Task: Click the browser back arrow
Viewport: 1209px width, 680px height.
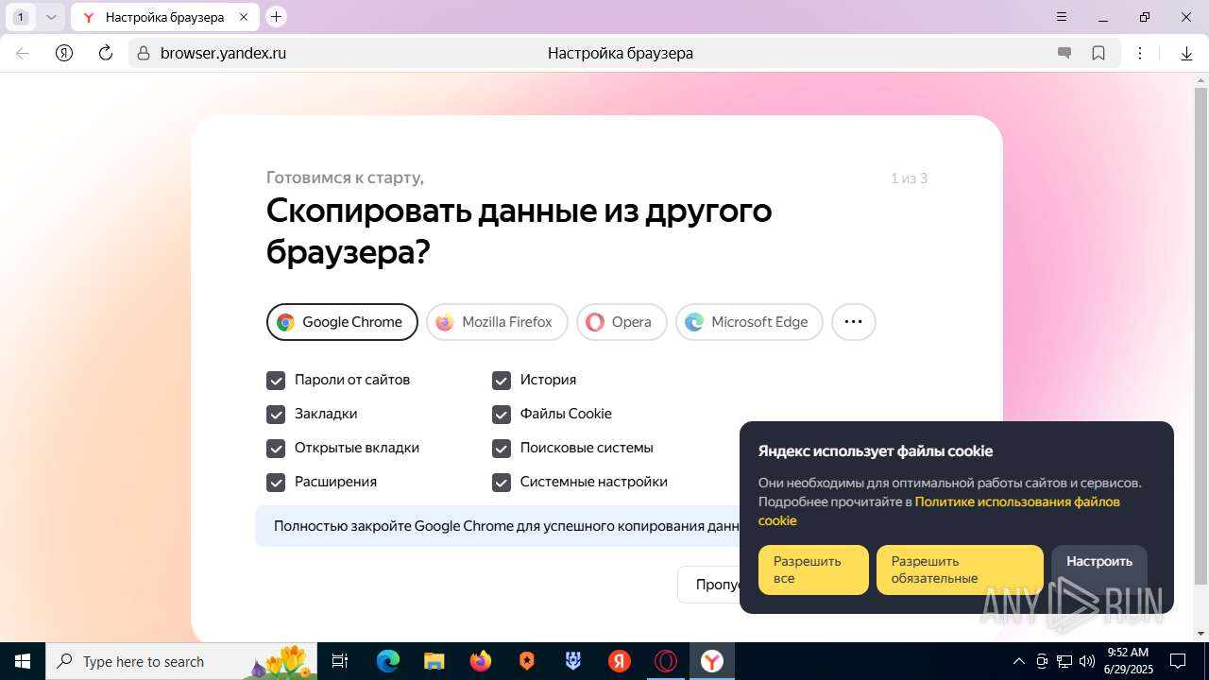Action: pos(23,53)
